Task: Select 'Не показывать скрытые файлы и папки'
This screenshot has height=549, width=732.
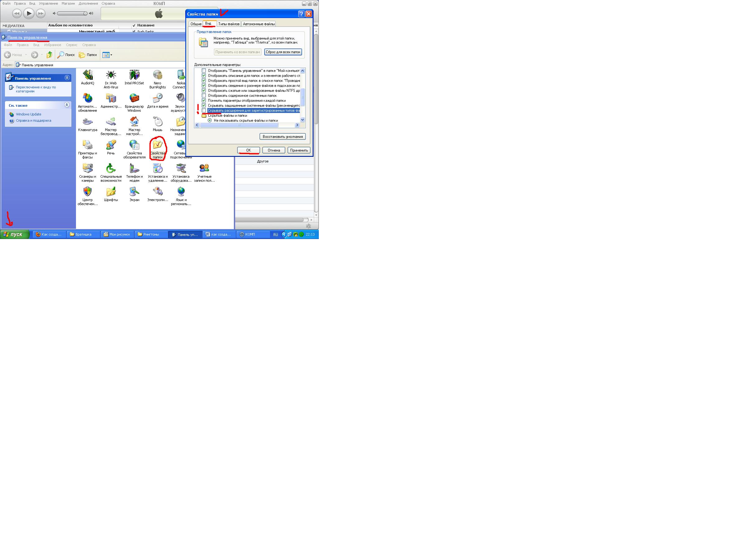Action: click(x=210, y=120)
